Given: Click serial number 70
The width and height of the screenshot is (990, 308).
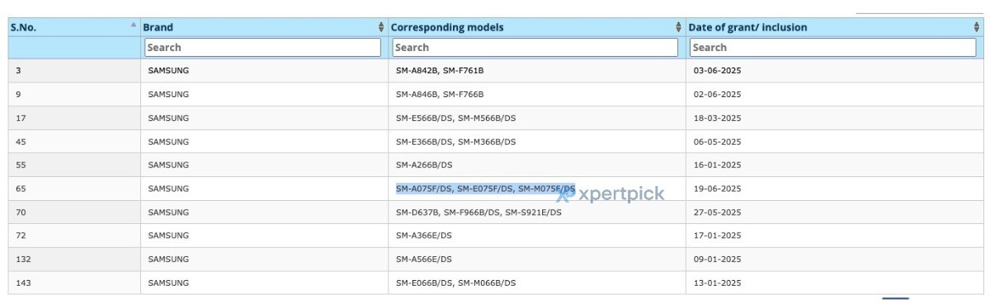Looking at the screenshot, I should point(21,212).
